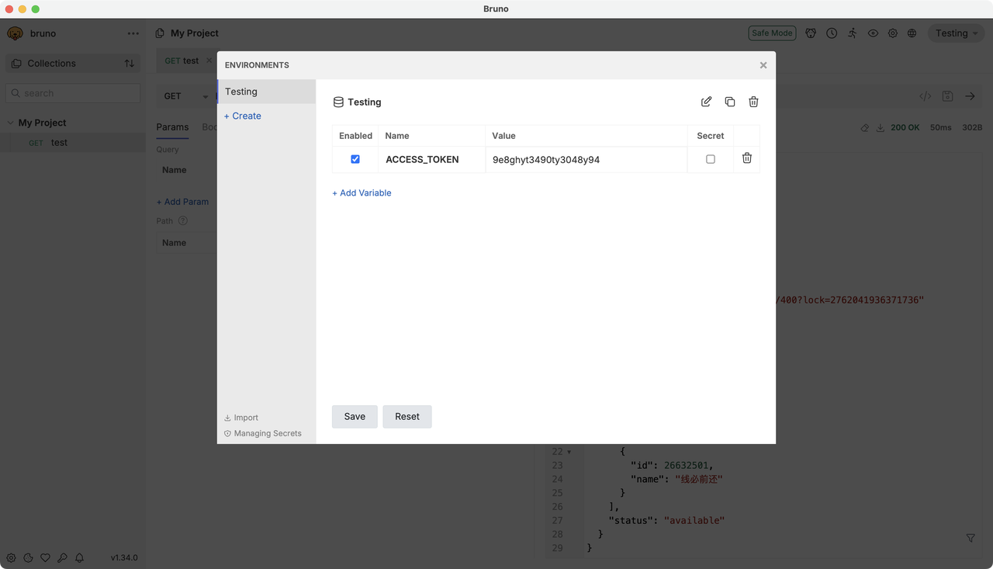
Task: Open notifications via the bell icon
Action: [x=79, y=557]
